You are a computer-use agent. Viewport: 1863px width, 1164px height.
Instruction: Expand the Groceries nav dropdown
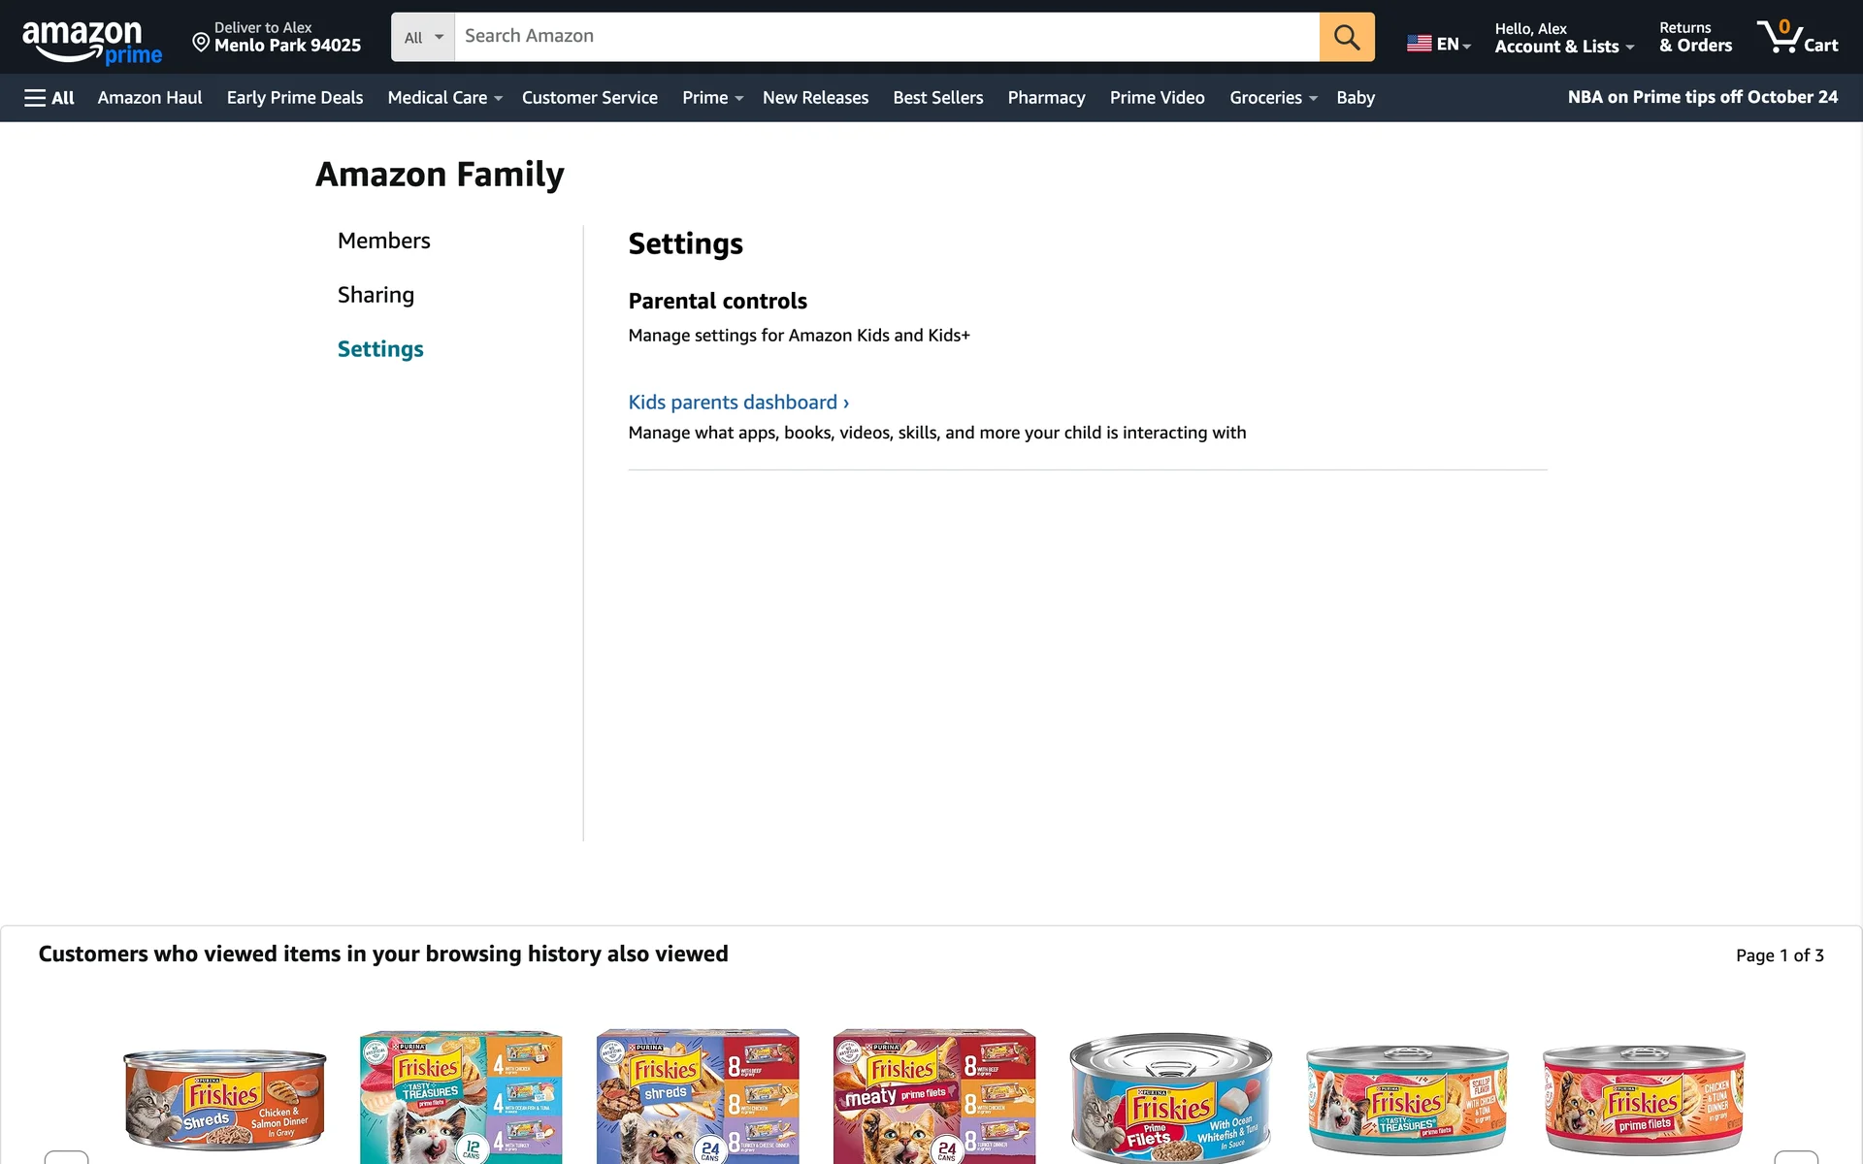1272,98
